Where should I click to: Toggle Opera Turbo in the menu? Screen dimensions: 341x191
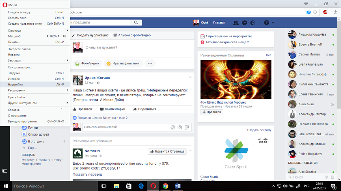[x=17, y=97]
